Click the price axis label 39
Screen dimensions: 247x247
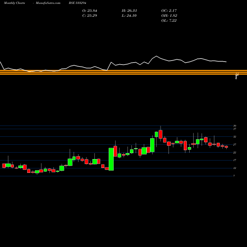235,126
